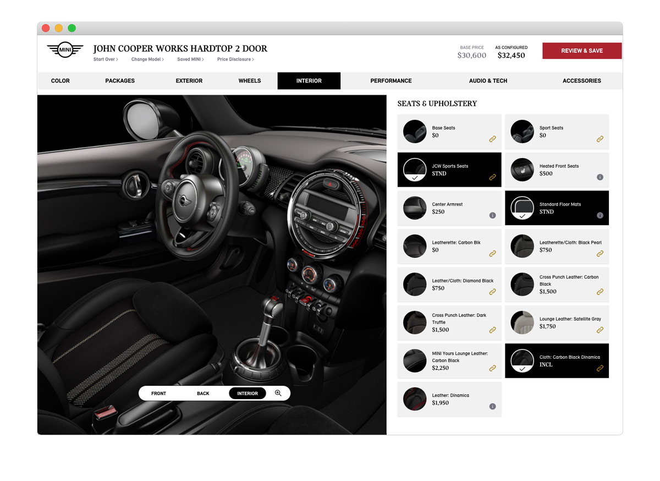Viewport: 660px width, 481px height.
Task: Click link icon on Leatherette: Carbon Blk card
Action: (x=492, y=254)
